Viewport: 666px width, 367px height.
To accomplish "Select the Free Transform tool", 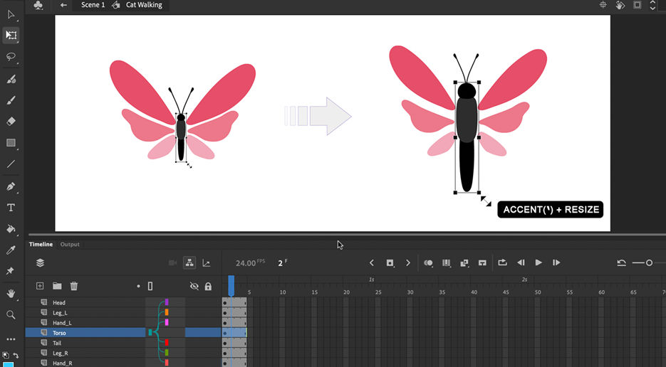I will pos(11,35).
